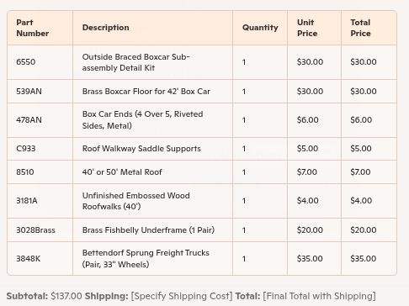Click the Part Number column header
The image size is (409, 306).
click(40, 28)
